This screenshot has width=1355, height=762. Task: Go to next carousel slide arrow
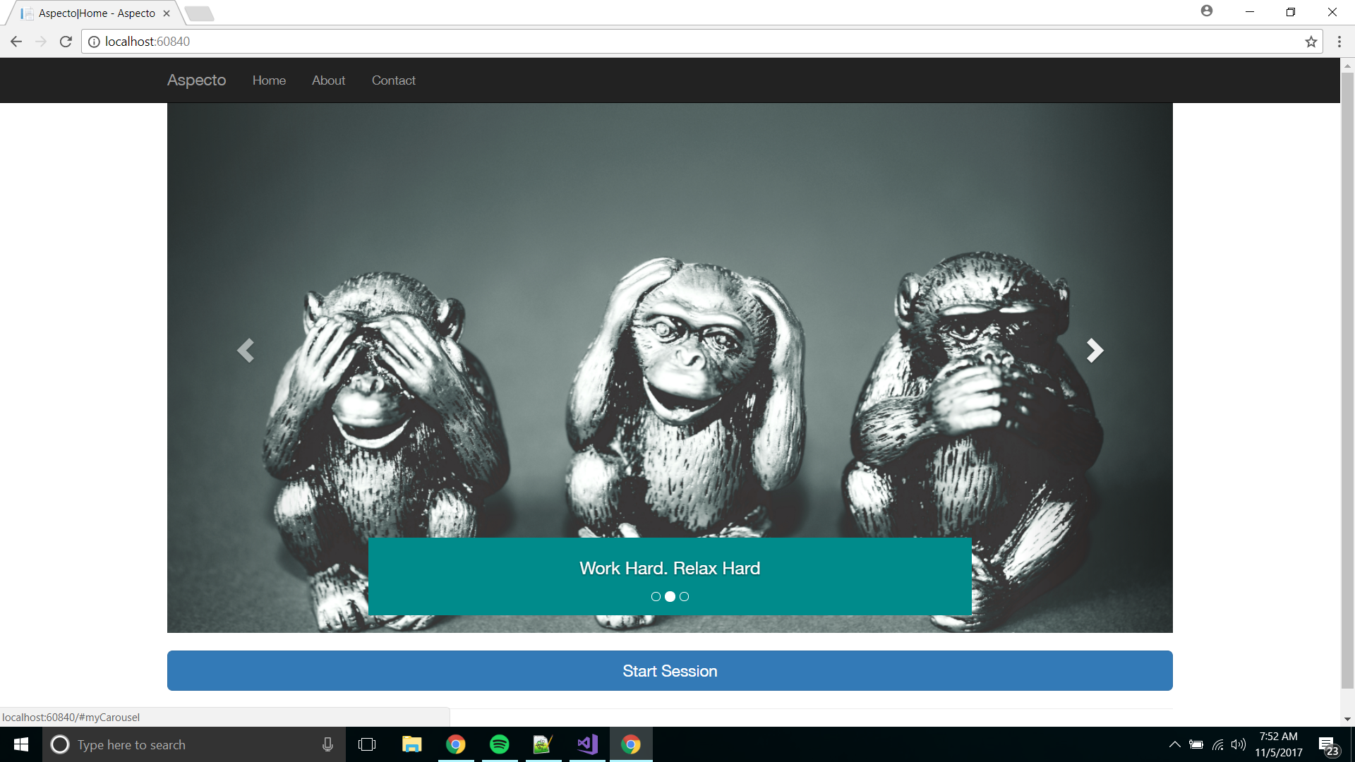pyautogui.click(x=1095, y=350)
